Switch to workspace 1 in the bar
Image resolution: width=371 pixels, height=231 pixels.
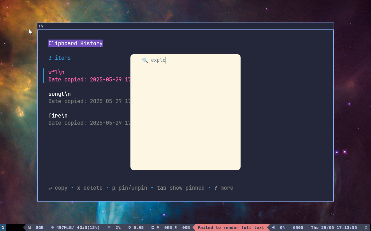click(x=3, y=228)
